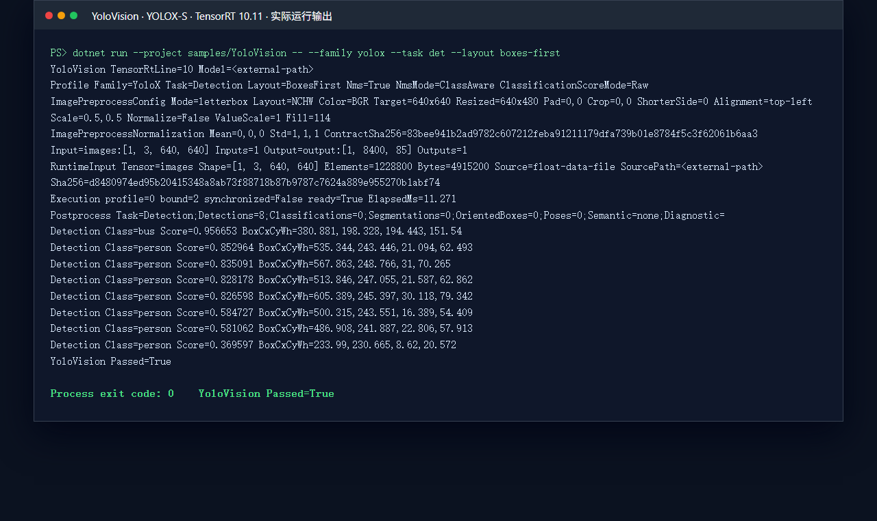Select the "Execution profile=0 bound=2" line

point(254,199)
